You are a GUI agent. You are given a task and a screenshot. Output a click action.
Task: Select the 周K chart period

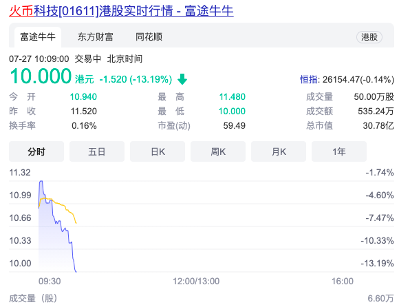[x=218, y=151]
